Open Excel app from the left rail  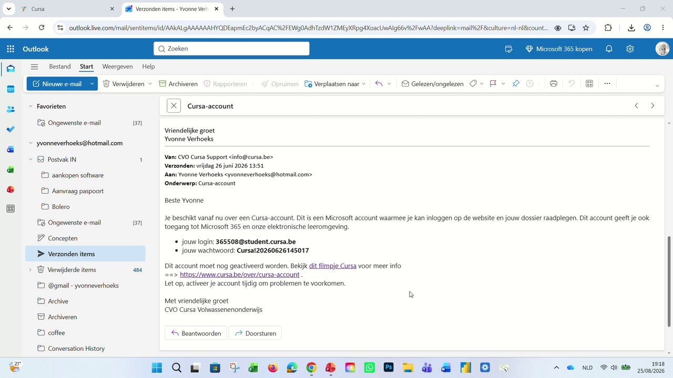pos(11,170)
